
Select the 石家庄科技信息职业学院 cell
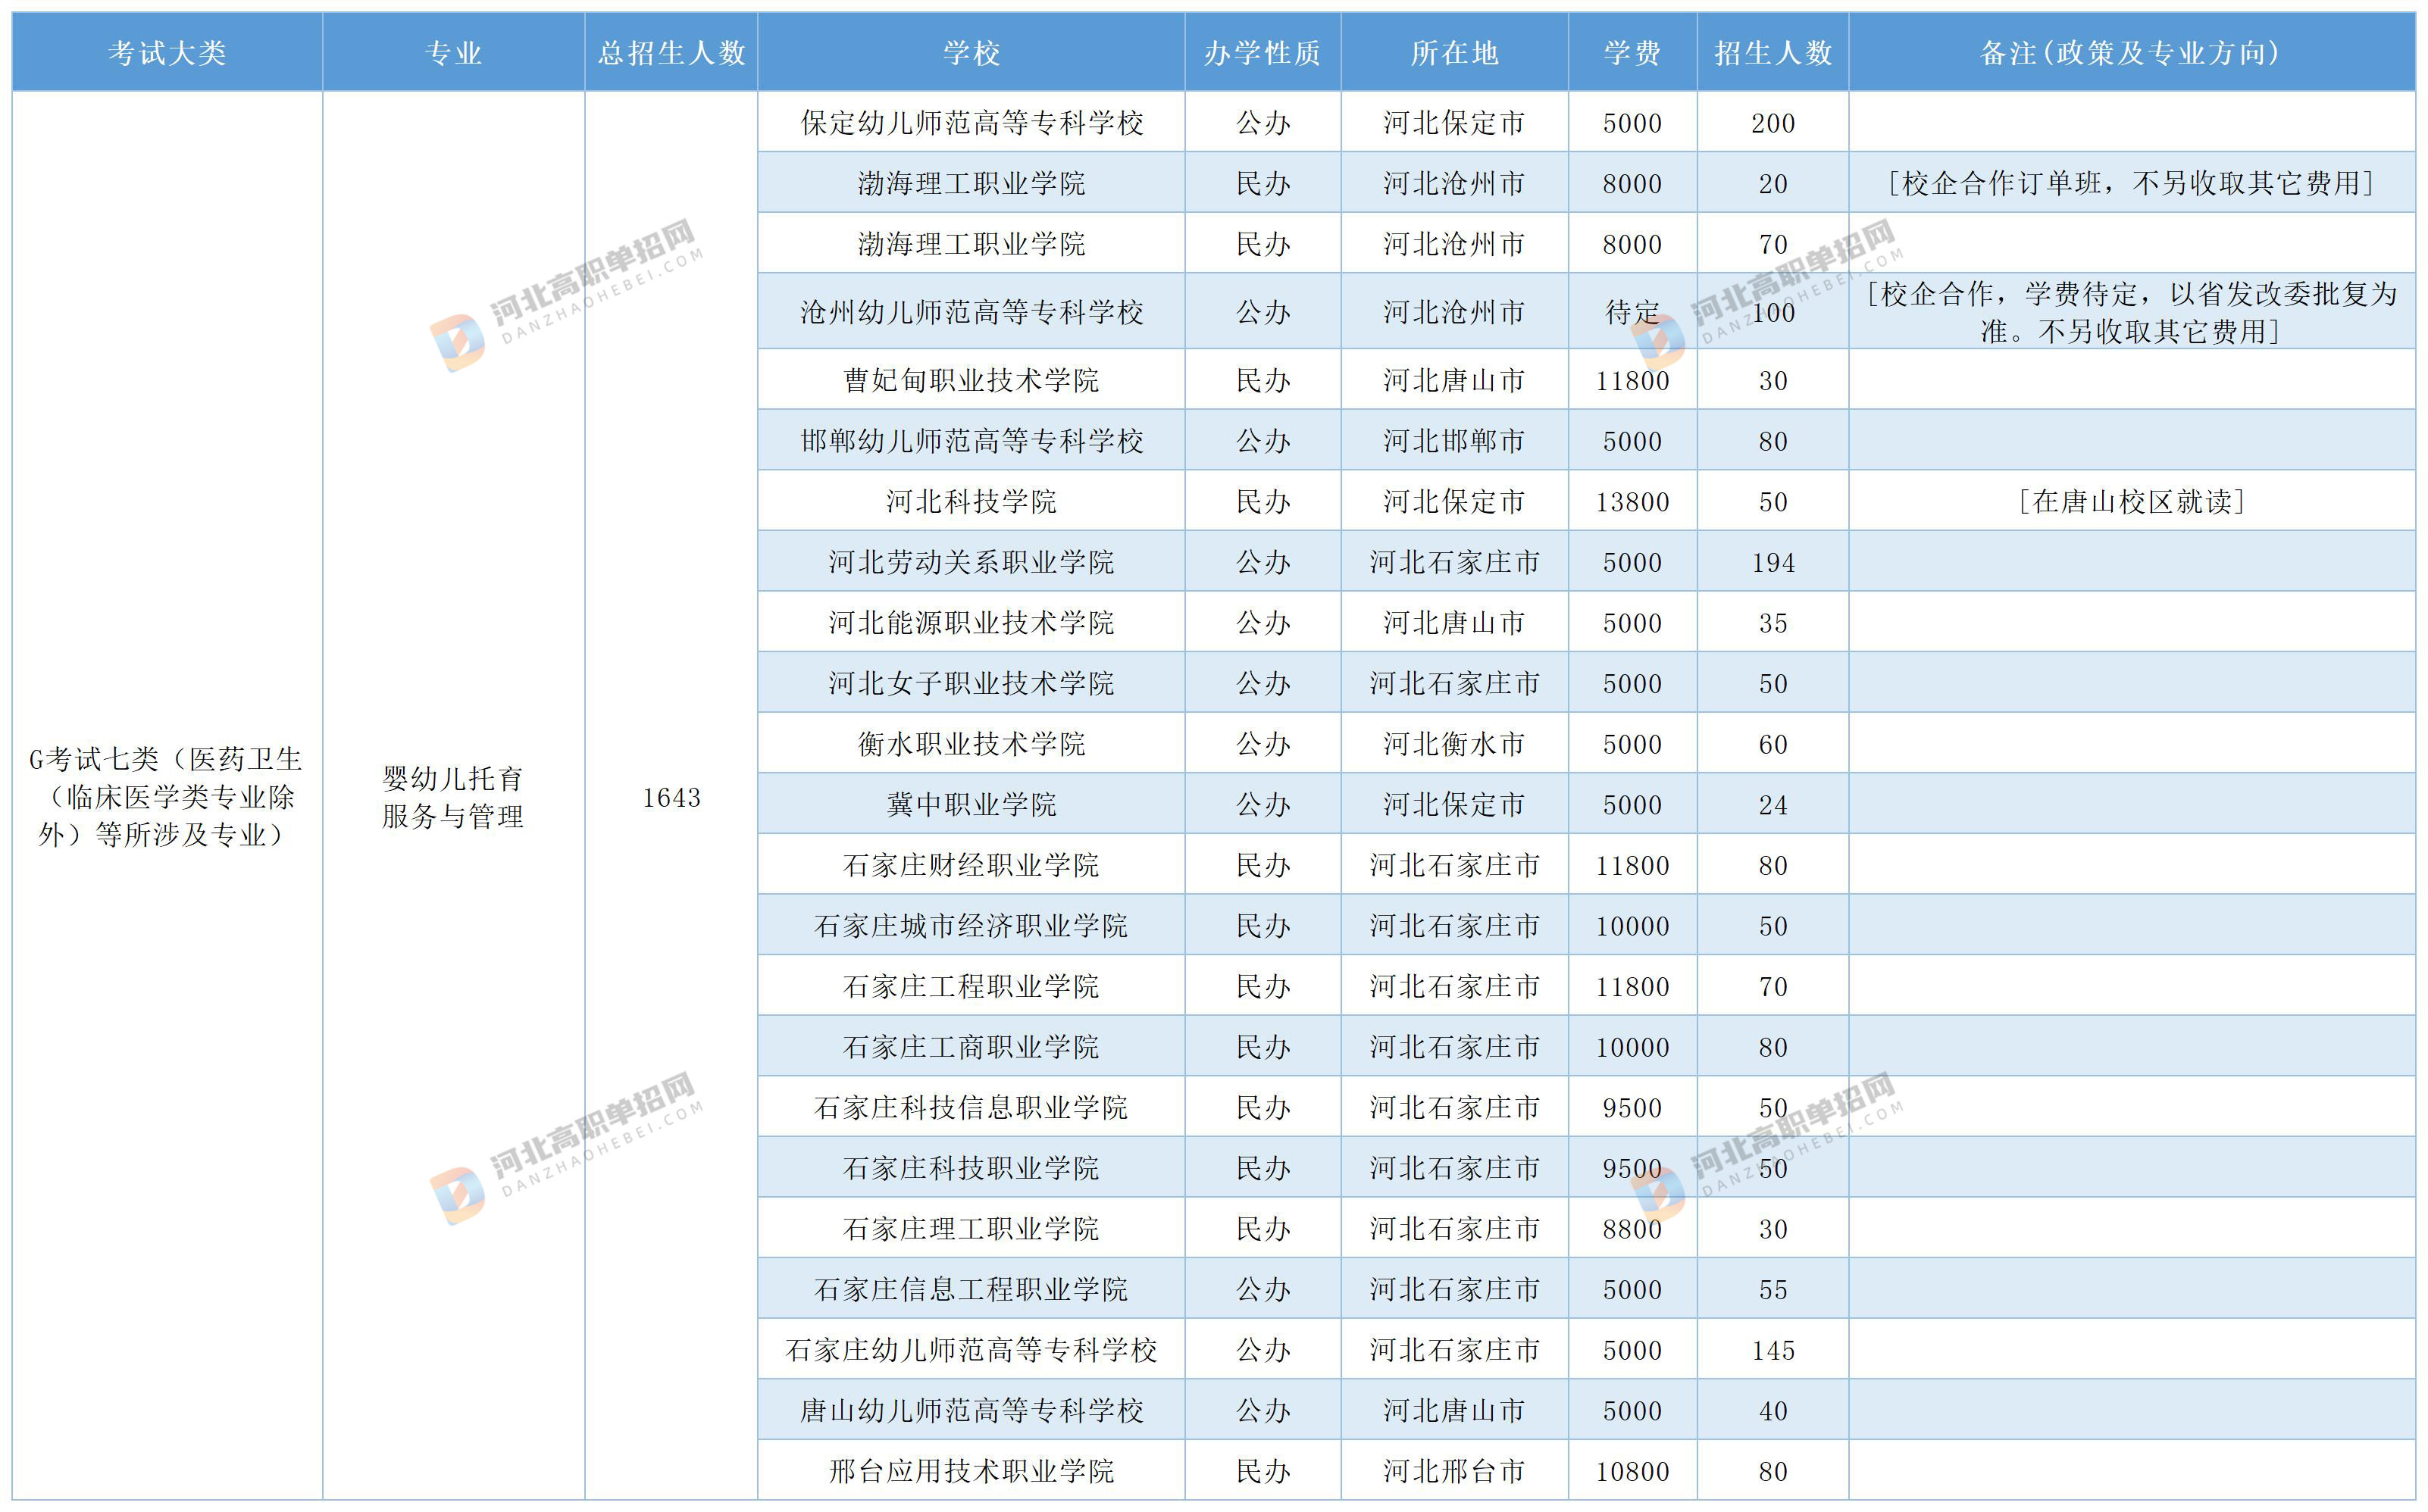[x=972, y=1106]
